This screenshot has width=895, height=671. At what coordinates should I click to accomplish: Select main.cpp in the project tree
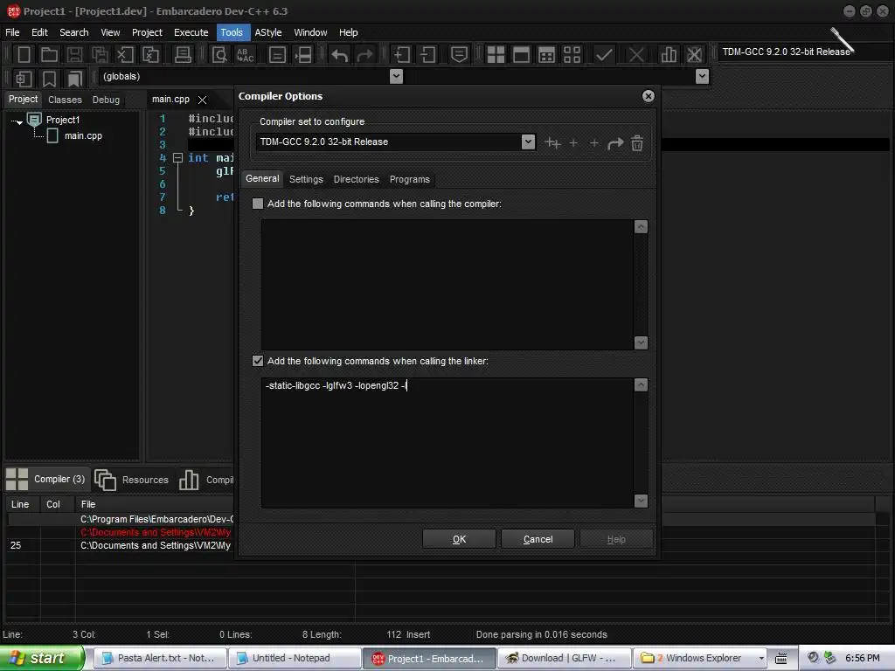pyautogui.click(x=83, y=135)
